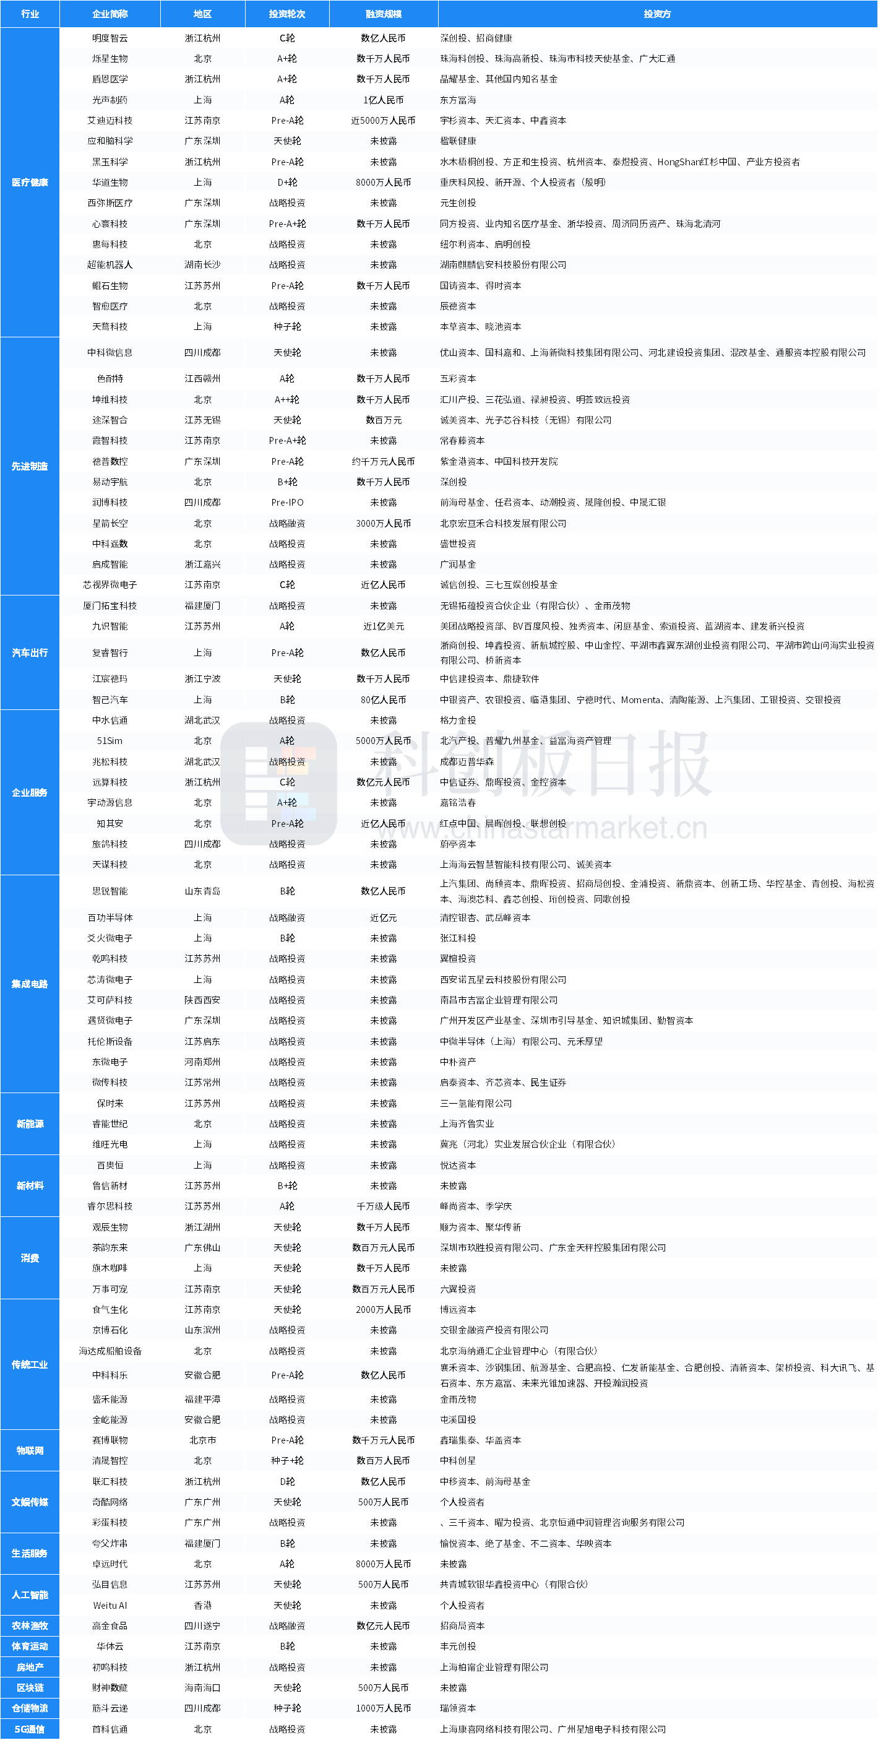Click the 千万级人民币 funding amount
The width and height of the screenshot is (878, 1740).
click(x=384, y=1206)
